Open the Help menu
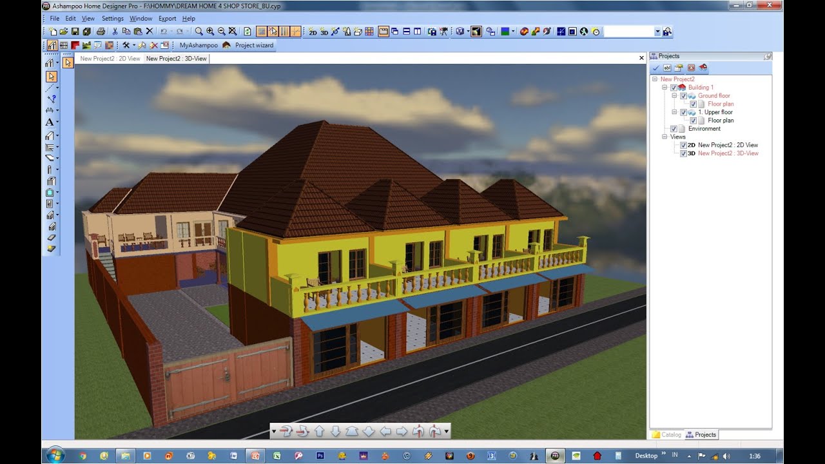 pos(188,19)
